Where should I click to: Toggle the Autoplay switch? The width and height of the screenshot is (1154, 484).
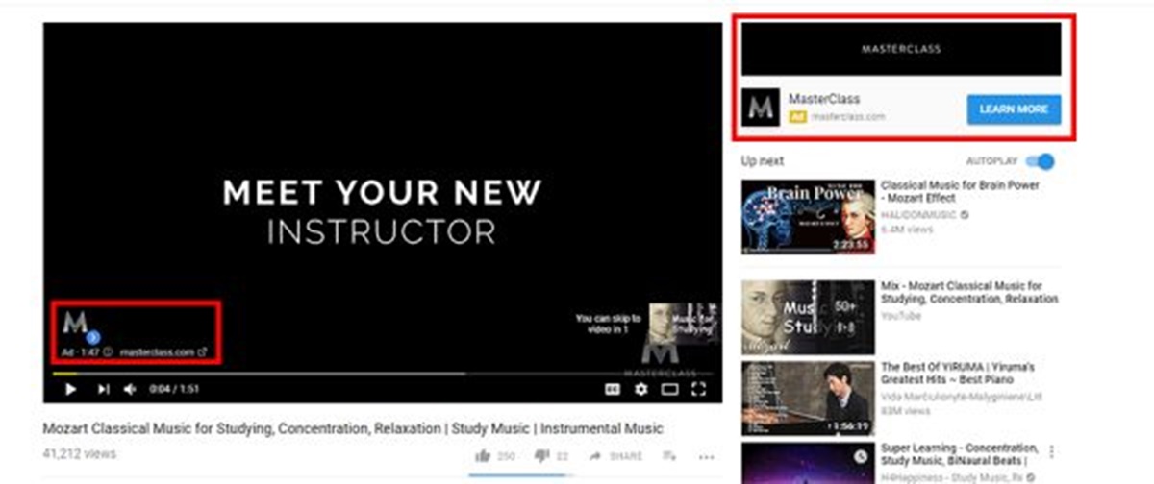(1040, 161)
